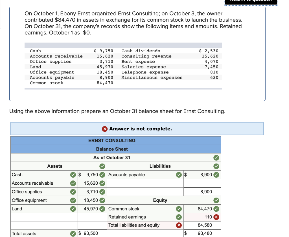Image resolution: width=289 pixels, height=237 pixels.
Task: Click the green check beside Land label
Action: [73, 209]
